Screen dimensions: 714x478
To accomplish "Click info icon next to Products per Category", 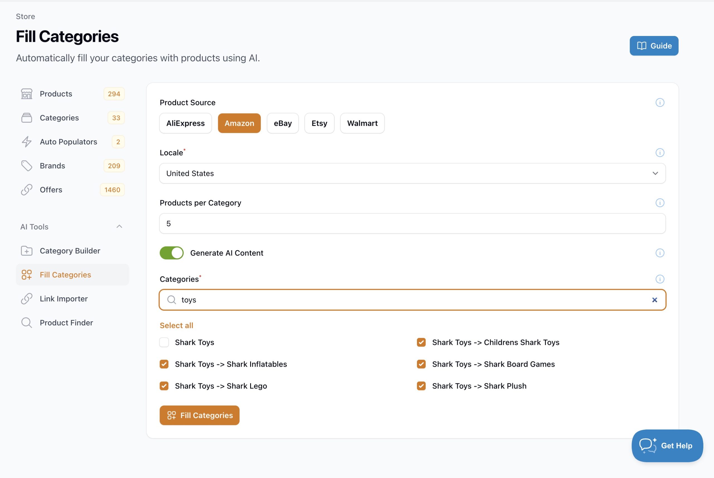I will [x=660, y=203].
